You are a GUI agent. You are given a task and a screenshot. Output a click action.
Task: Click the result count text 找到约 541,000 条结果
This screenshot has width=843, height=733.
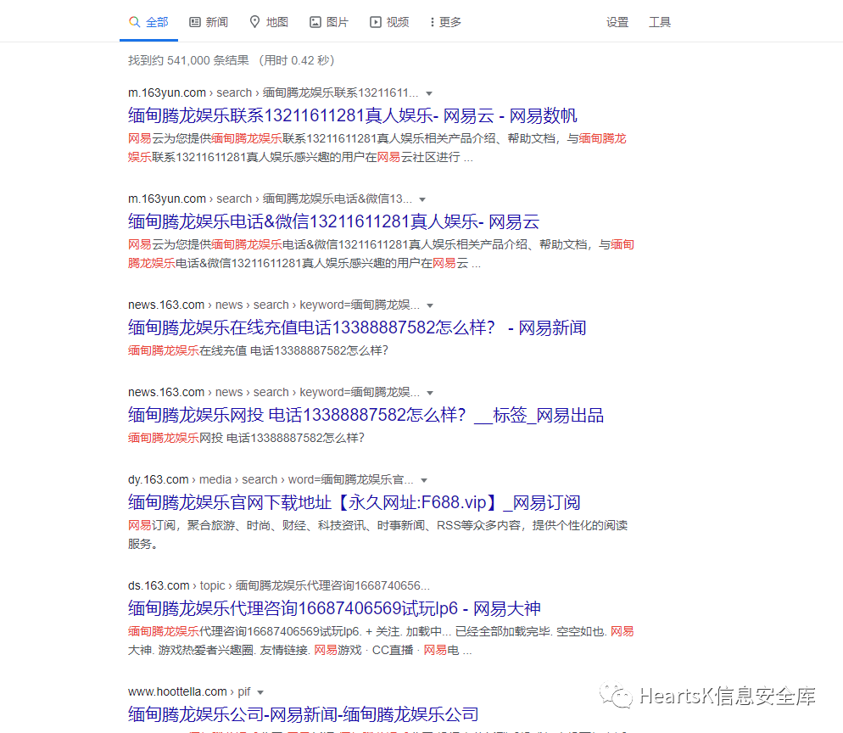coord(188,60)
